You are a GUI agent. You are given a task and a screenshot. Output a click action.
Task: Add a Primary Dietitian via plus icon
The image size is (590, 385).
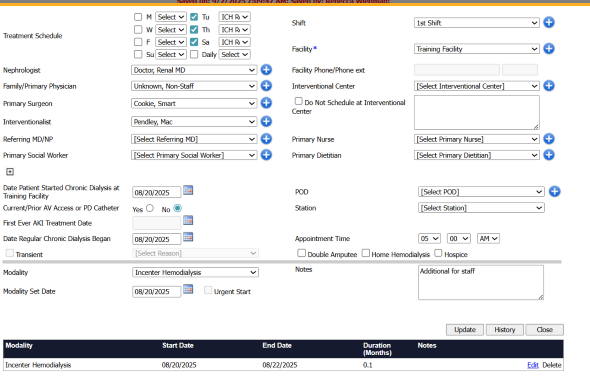tap(549, 155)
